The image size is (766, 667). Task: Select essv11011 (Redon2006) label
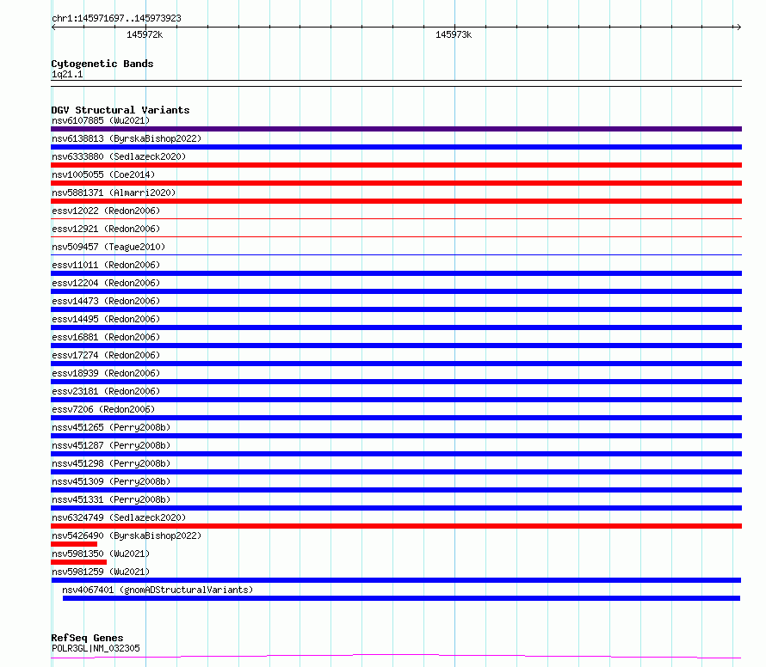point(106,265)
